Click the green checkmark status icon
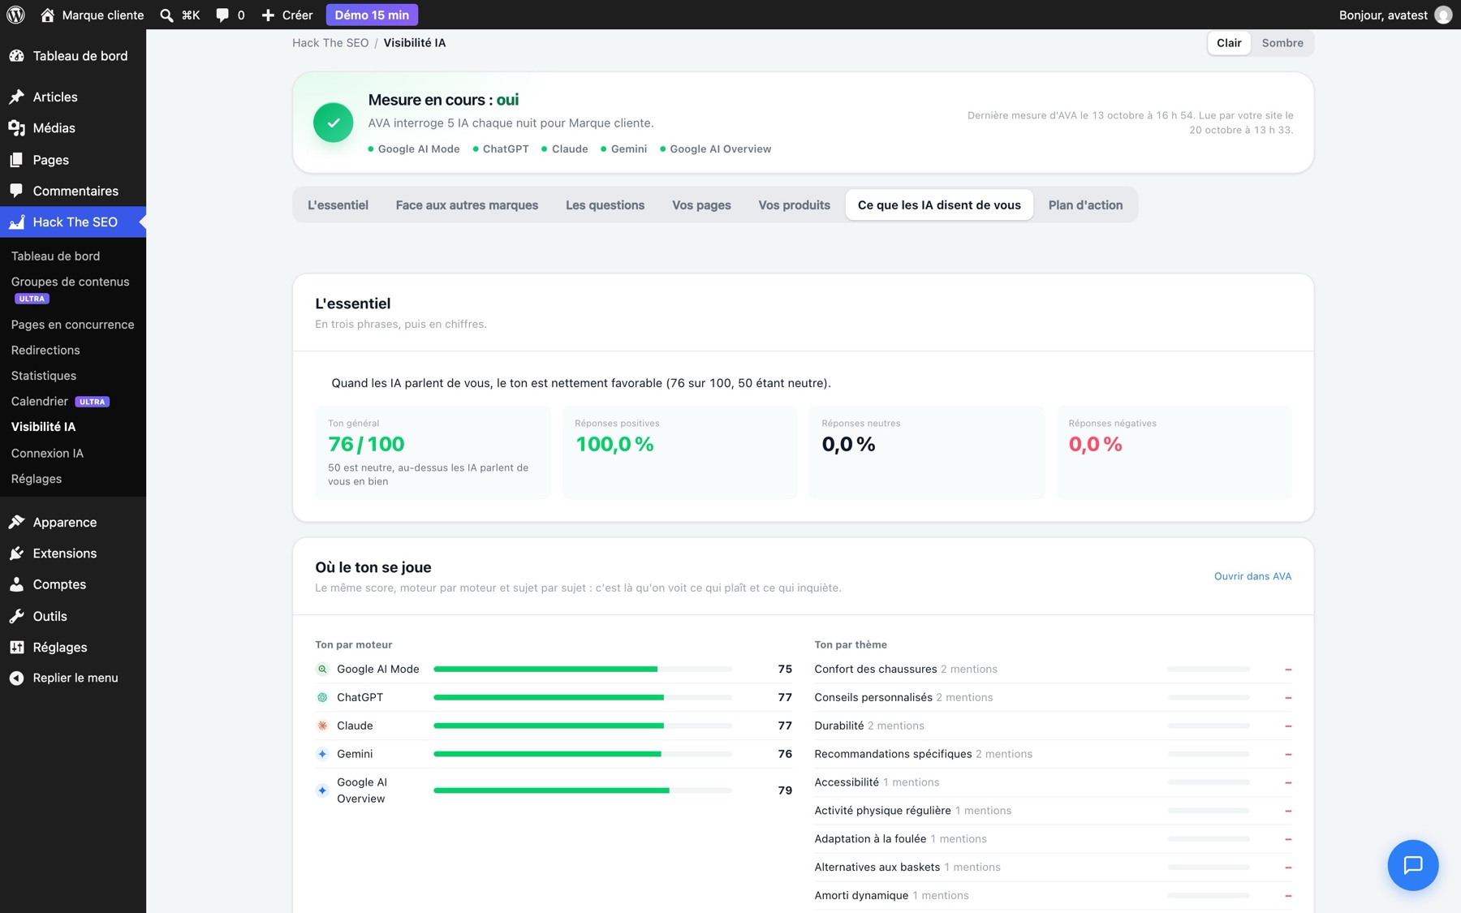The height and width of the screenshot is (913, 1461). coord(333,123)
